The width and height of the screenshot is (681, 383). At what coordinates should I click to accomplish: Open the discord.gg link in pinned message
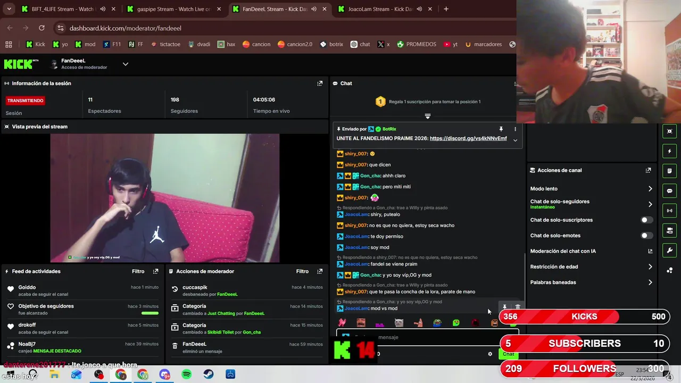pyautogui.click(x=468, y=138)
